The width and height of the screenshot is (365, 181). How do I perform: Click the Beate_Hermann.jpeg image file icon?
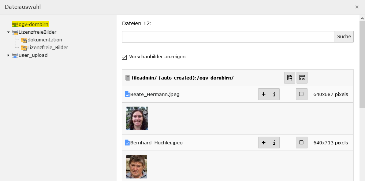point(127,94)
